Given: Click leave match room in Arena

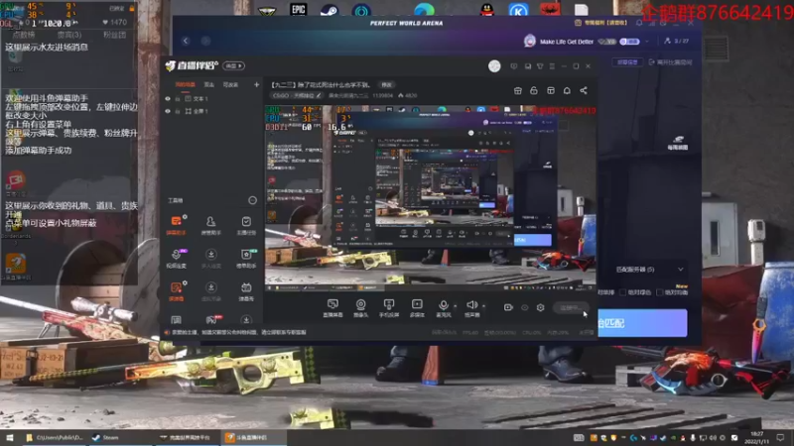Looking at the screenshot, I should coord(670,62).
